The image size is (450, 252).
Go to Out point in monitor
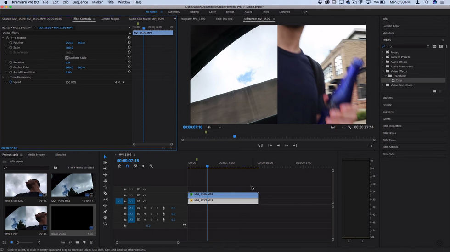click(x=295, y=146)
